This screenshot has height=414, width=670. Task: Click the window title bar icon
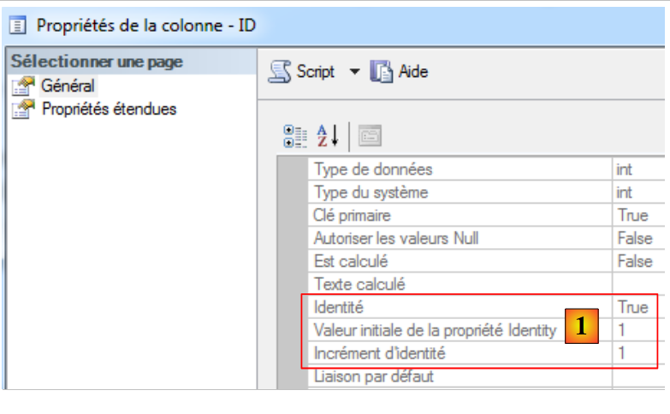coord(16,25)
